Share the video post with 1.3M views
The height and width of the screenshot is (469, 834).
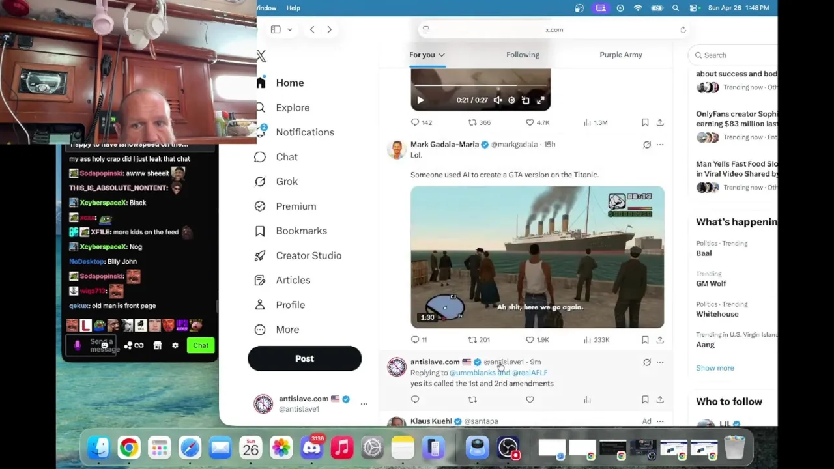[x=660, y=122]
